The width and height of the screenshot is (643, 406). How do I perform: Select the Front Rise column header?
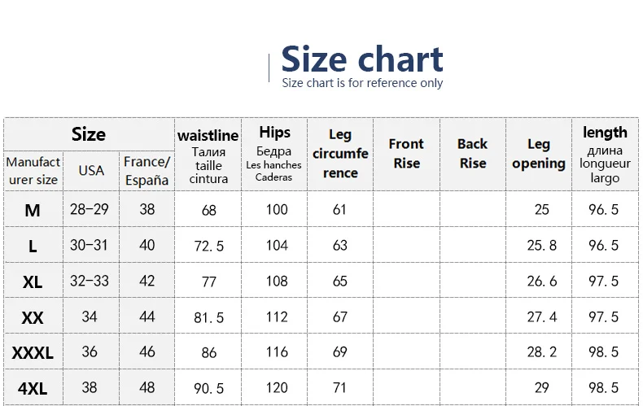[x=406, y=155]
